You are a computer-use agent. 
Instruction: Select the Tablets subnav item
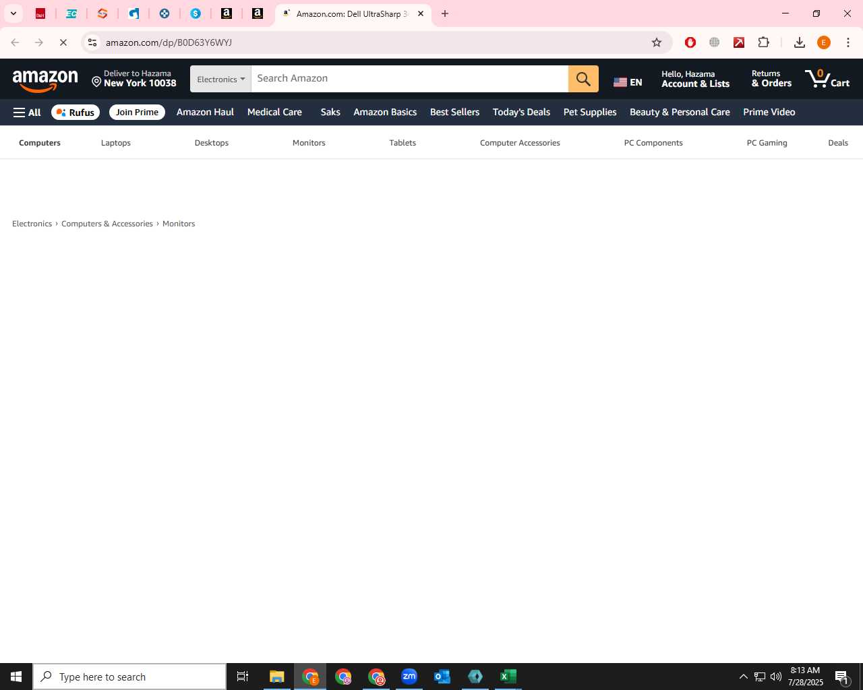click(403, 143)
